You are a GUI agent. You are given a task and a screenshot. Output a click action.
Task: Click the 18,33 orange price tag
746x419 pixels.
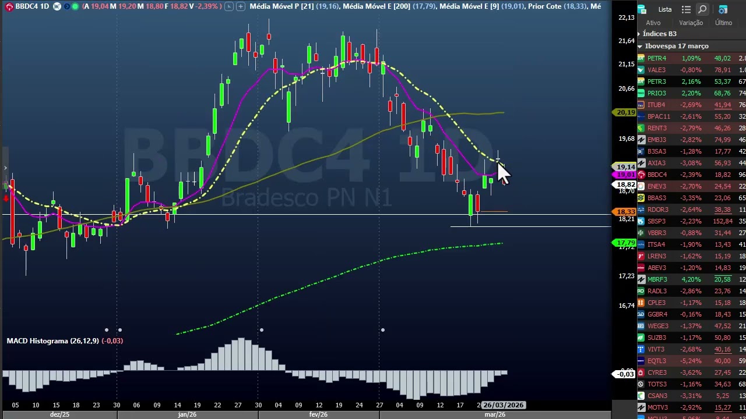tap(625, 212)
